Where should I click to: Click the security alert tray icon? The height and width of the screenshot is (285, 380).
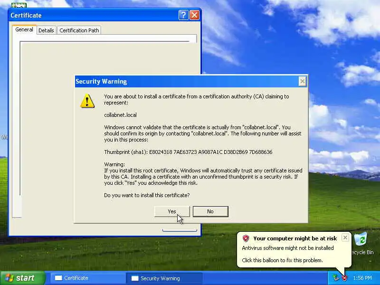(x=344, y=278)
